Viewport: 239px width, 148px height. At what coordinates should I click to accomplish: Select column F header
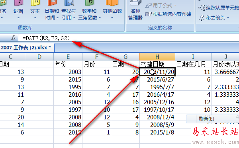(97, 57)
